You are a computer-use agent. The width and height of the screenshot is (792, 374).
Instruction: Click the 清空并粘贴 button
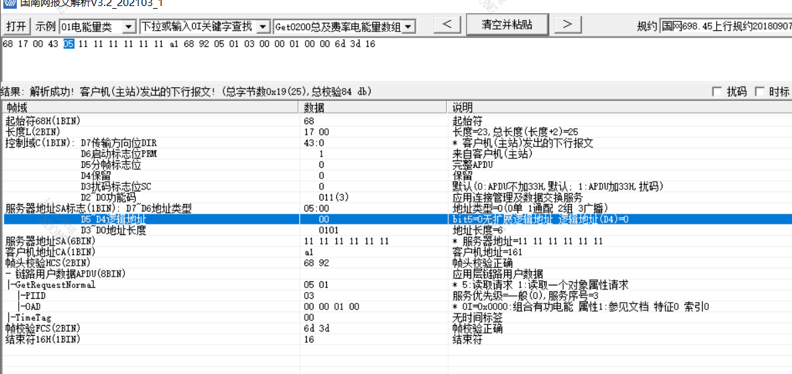coord(507,24)
